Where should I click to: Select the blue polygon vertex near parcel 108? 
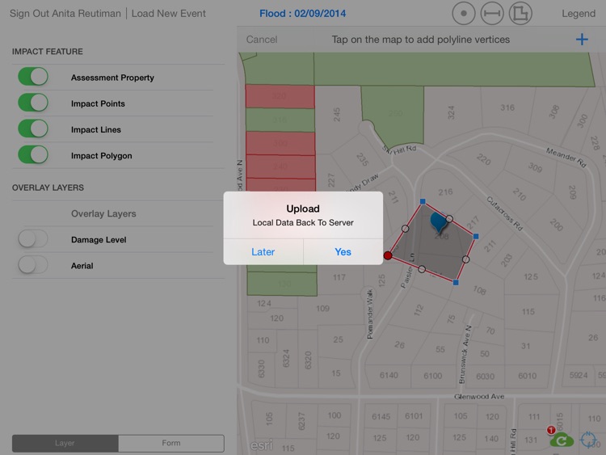456,283
